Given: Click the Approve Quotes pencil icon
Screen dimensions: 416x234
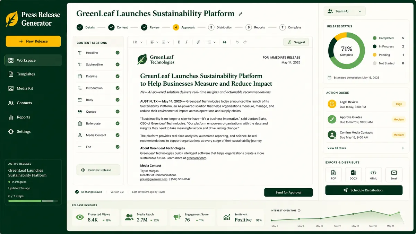Looking at the screenshot, I should 332,120.
